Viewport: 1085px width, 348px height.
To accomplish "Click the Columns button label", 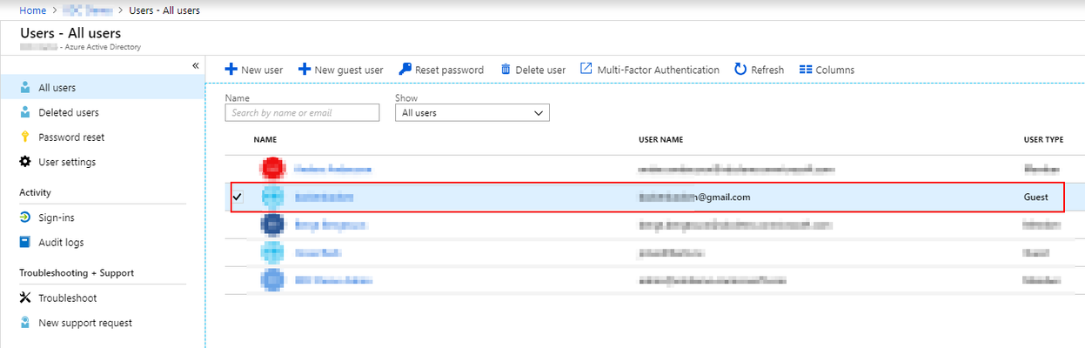I will tap(835, 70).
